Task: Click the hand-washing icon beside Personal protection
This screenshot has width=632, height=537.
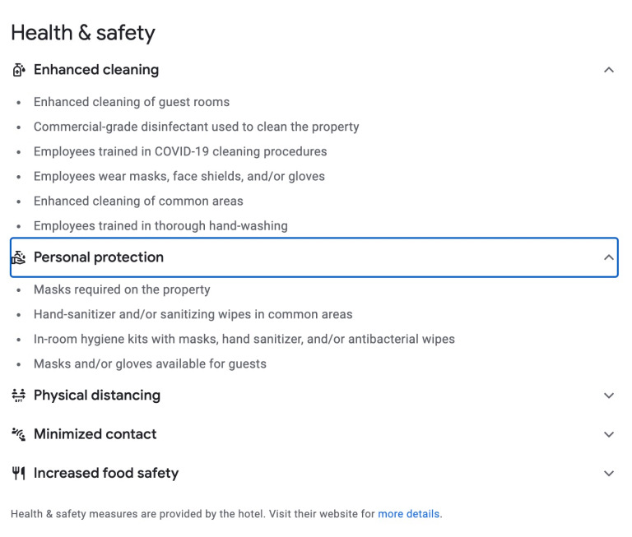Action: click(18, 257)
